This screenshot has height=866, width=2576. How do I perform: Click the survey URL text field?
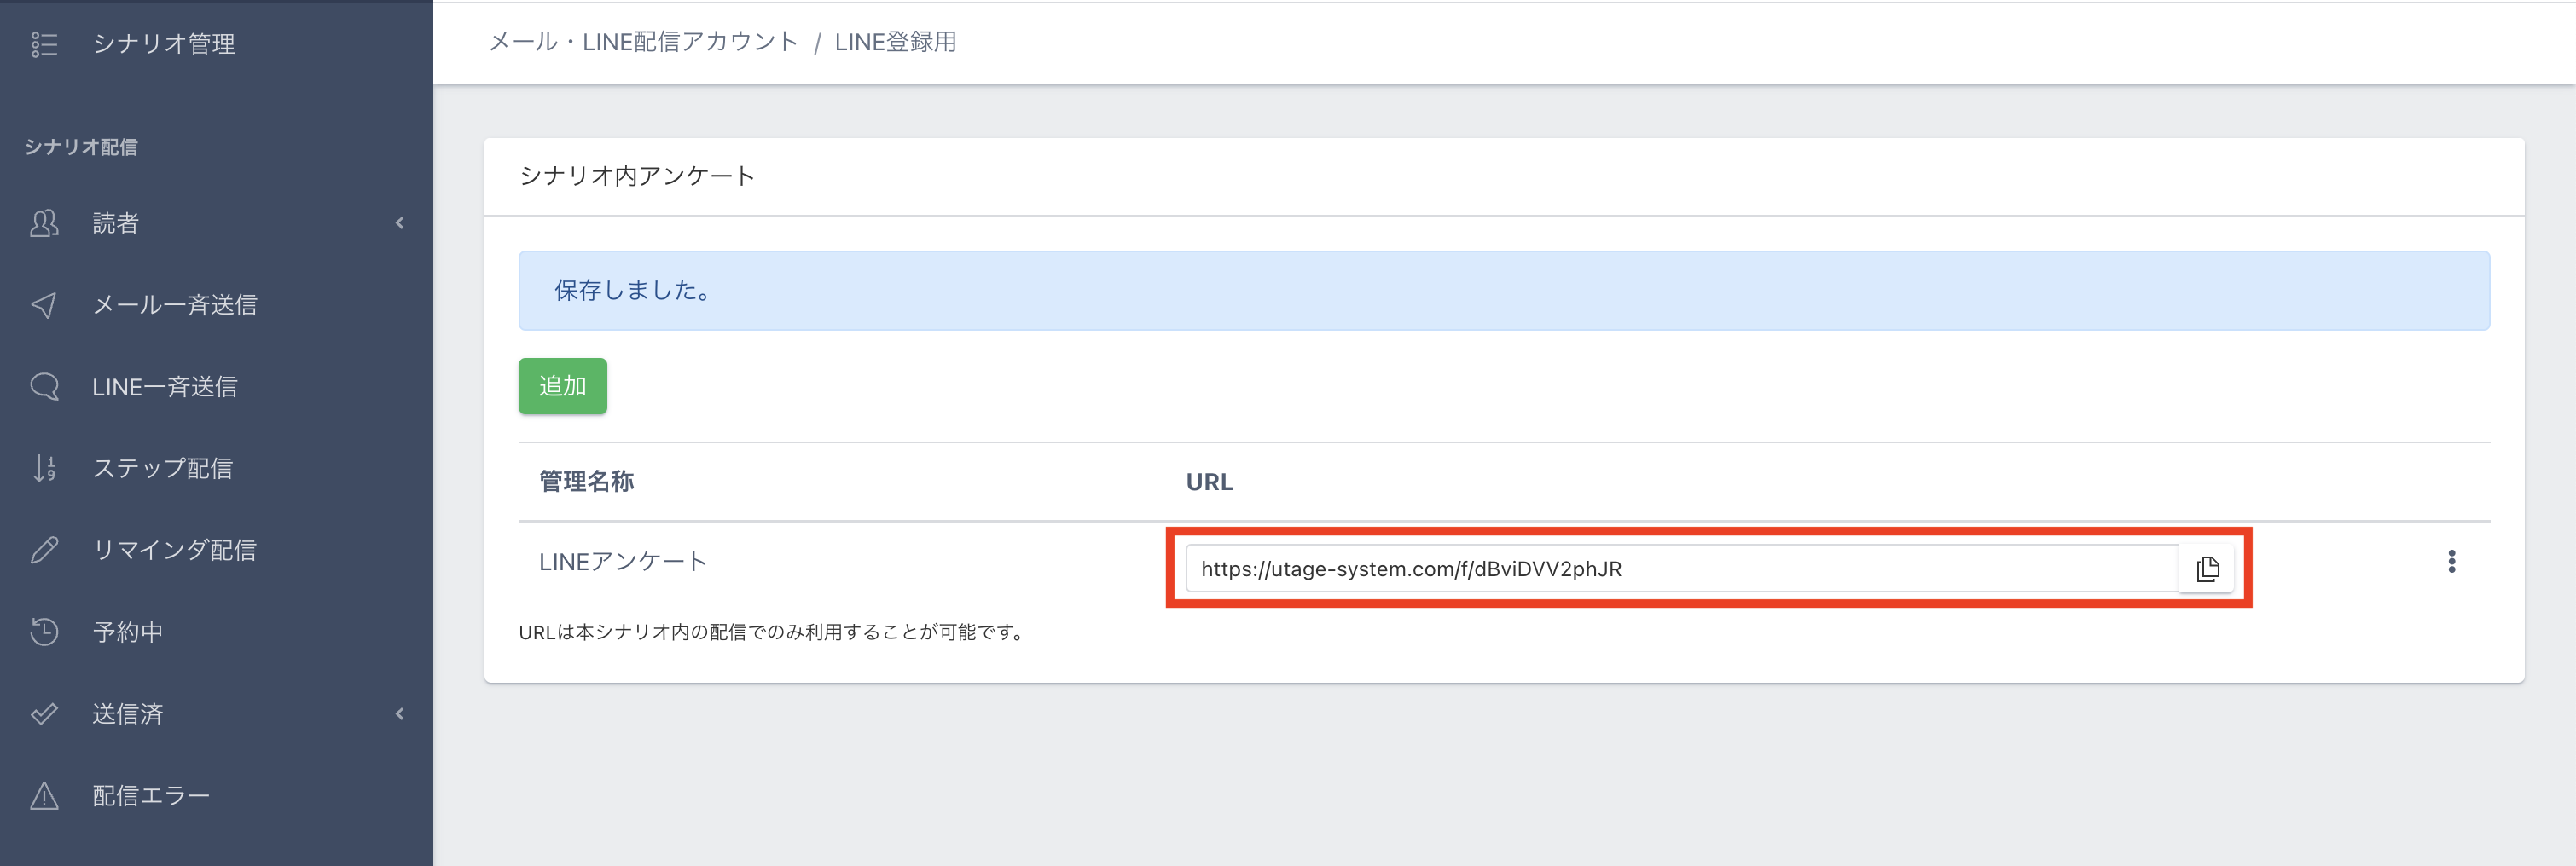pos(1680,569)
